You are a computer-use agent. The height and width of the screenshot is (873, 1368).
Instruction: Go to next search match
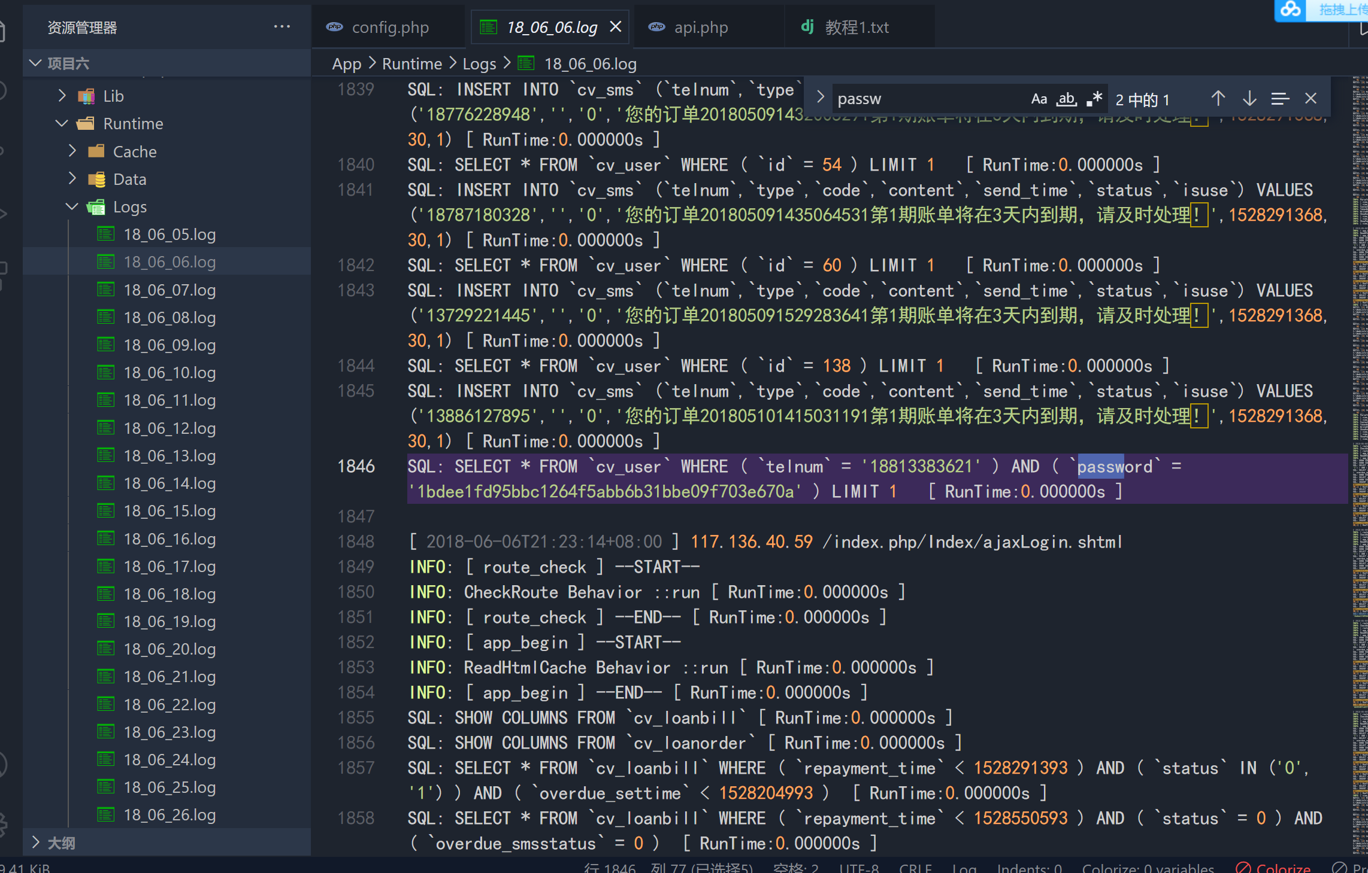click(1249, 99)
